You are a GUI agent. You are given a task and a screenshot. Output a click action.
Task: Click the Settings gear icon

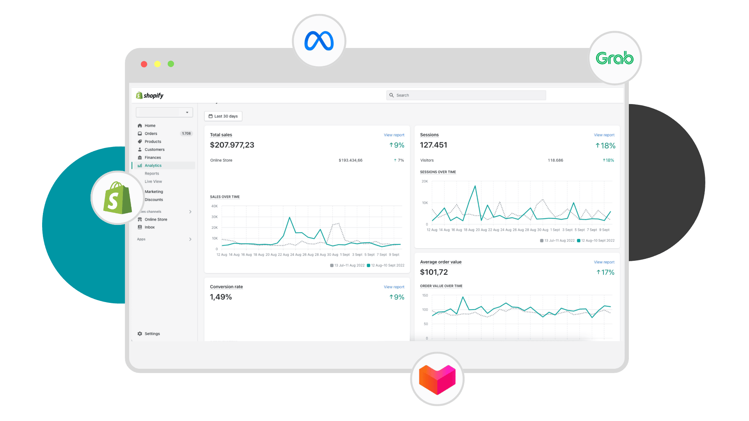(140, 334)
